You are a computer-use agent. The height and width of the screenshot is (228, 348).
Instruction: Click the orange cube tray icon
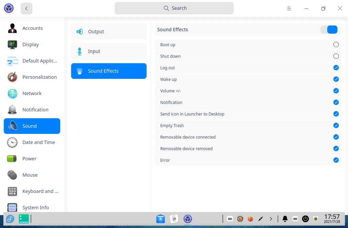(x=250, y=219)
